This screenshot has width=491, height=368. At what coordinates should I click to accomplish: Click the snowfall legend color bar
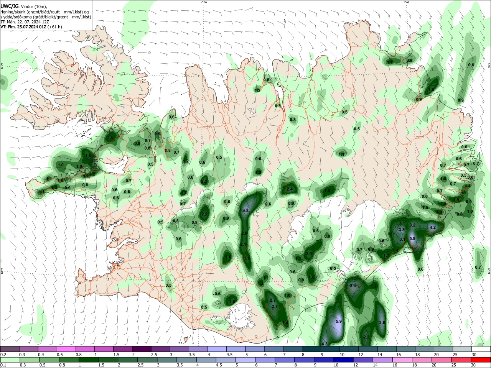tap(245, 349)
